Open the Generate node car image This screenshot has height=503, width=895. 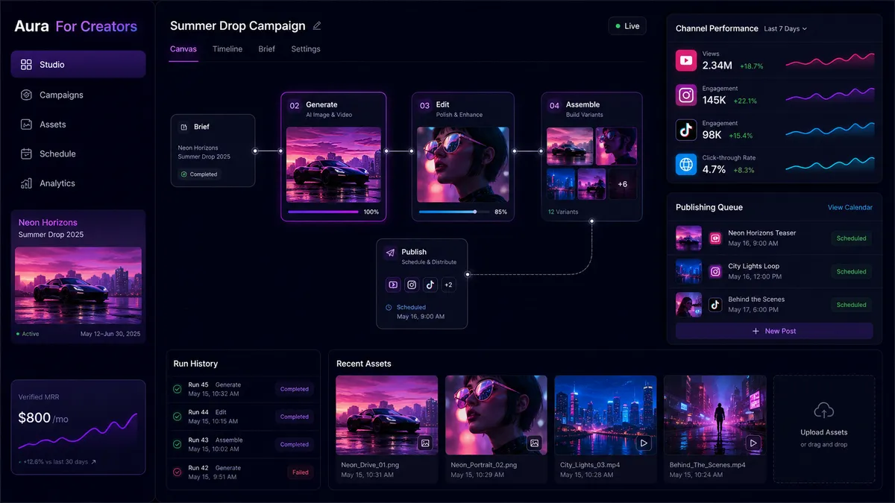[x=333, y=164]
